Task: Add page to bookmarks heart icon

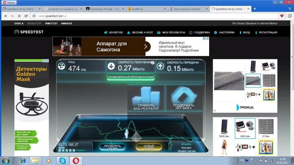Action: [282, 16]
